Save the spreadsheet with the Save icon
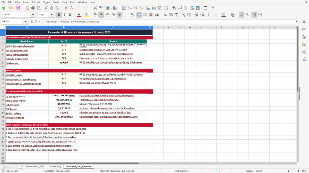This screenshot has width=309, height=173. coord(19,8)
